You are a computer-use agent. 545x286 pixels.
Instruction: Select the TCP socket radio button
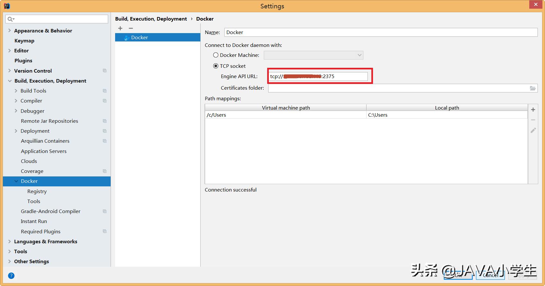(216, 66)
